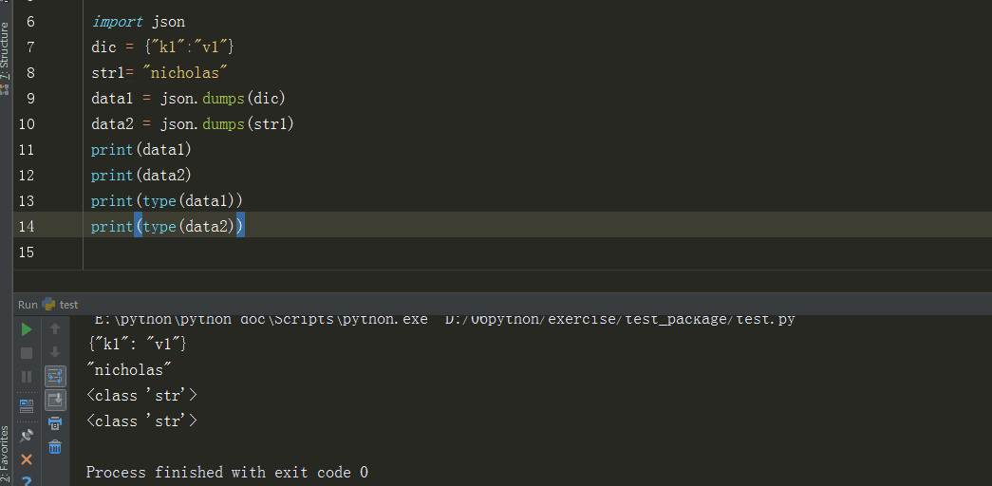Click the "Process finished" console message

click(227, 472)
